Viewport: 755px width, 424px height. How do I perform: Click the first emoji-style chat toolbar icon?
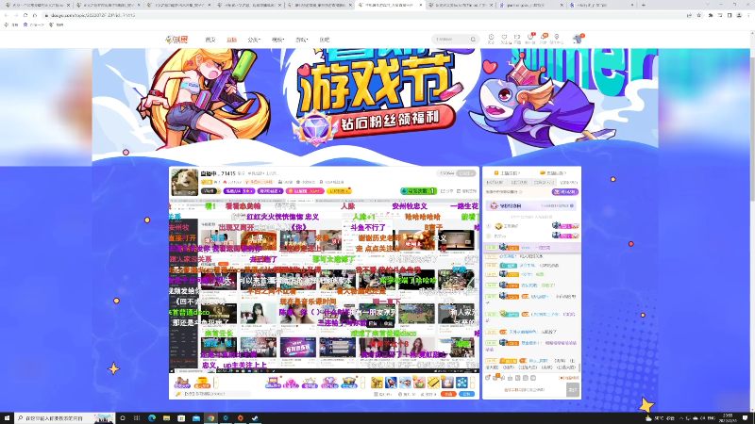click(487, 378)
